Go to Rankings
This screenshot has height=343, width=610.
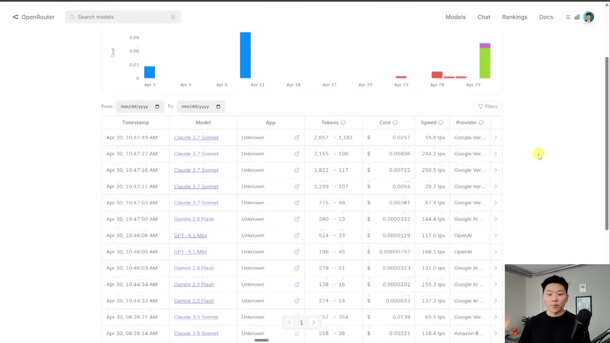[x=515, y=17]
